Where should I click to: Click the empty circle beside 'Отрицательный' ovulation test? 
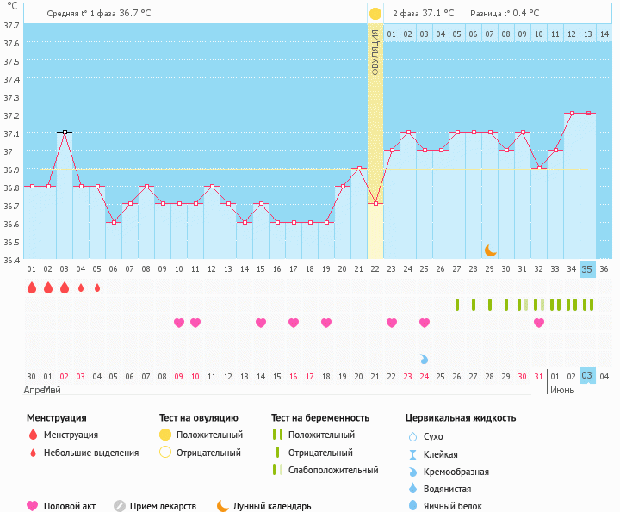click(165, 453)
